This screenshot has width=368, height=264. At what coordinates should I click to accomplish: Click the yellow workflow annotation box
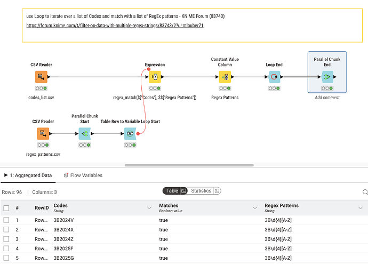[192, 26]
